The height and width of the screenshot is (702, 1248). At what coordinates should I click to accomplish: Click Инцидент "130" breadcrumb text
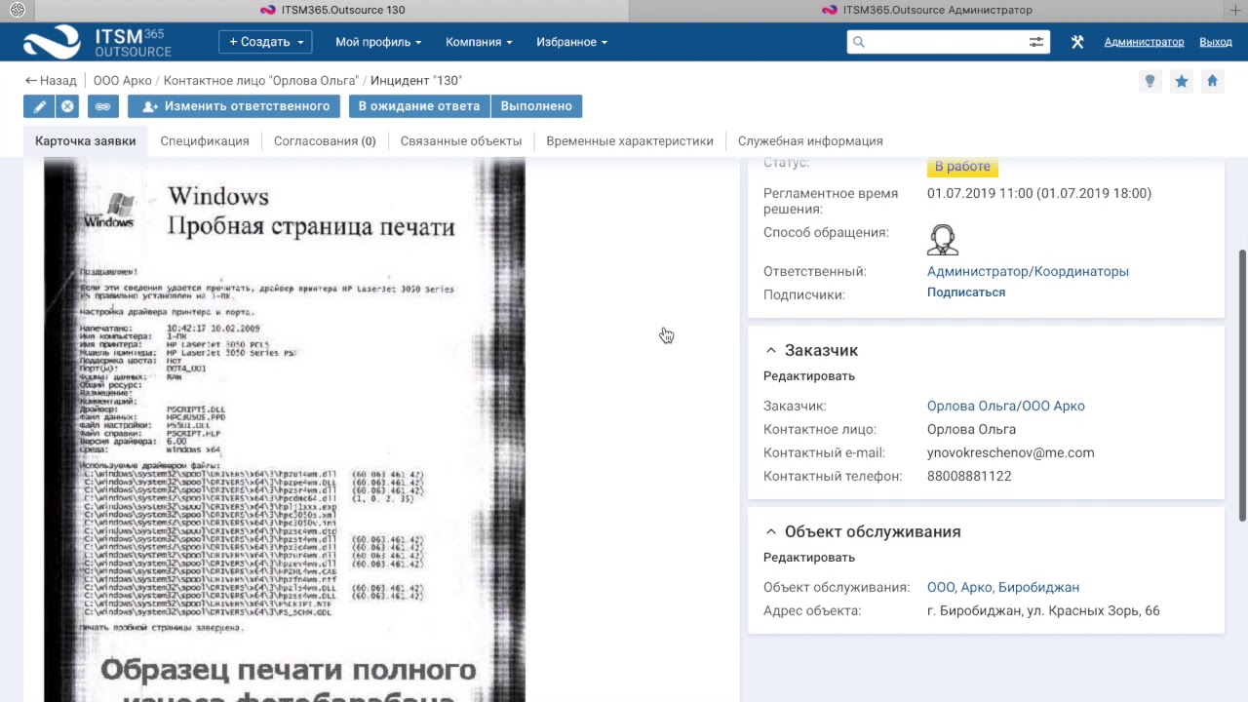point(416,81)
